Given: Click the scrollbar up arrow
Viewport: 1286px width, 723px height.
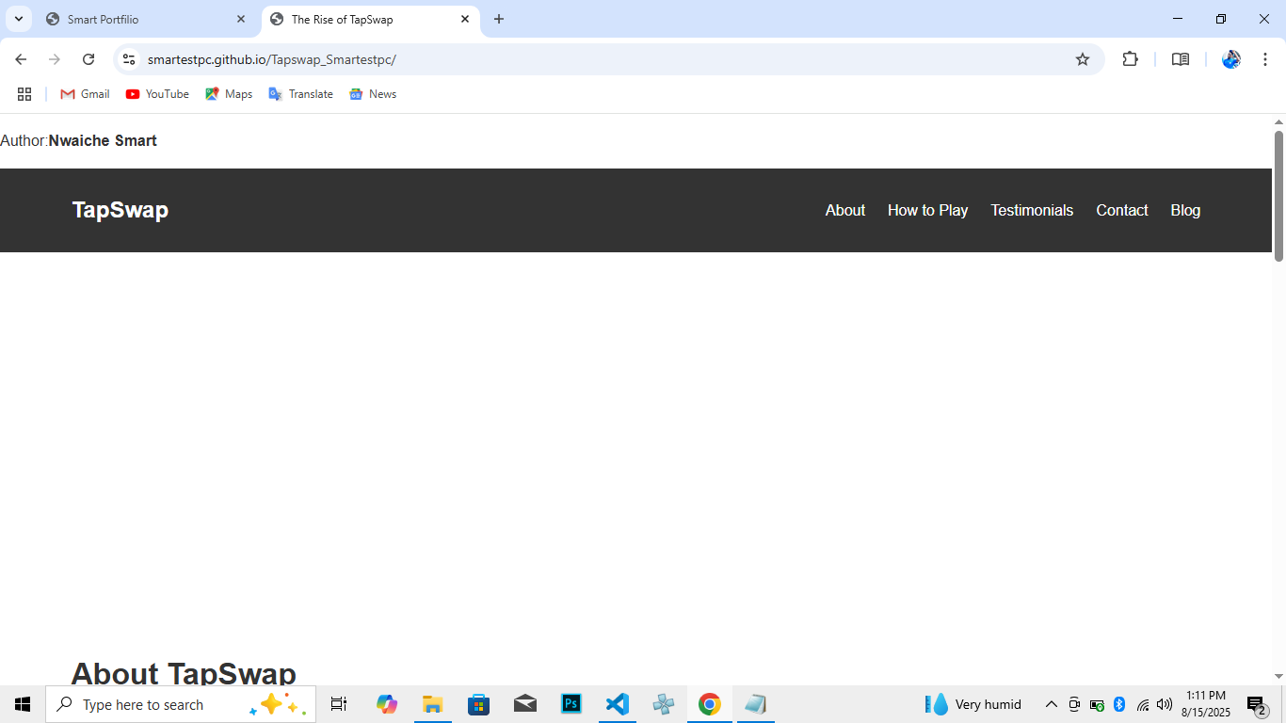Looking at the screenshot, I should 1278,121.
